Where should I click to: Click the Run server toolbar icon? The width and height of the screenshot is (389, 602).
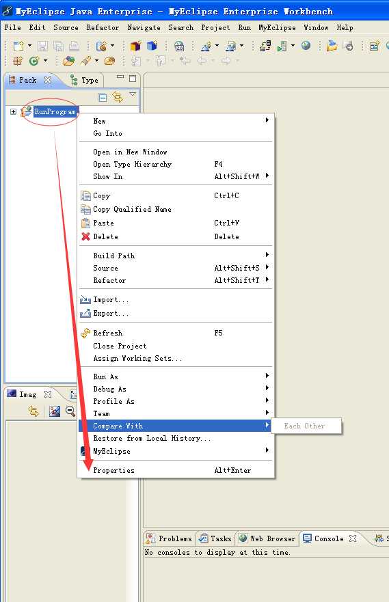(282, 46)
